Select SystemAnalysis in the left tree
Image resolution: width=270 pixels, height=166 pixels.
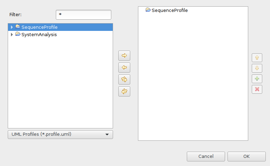pos(39,35)
